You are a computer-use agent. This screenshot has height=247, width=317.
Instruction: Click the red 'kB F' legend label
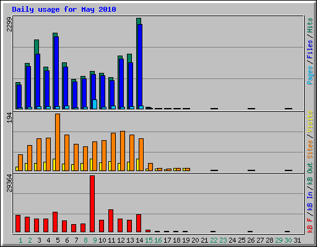[x=310, y=225]
